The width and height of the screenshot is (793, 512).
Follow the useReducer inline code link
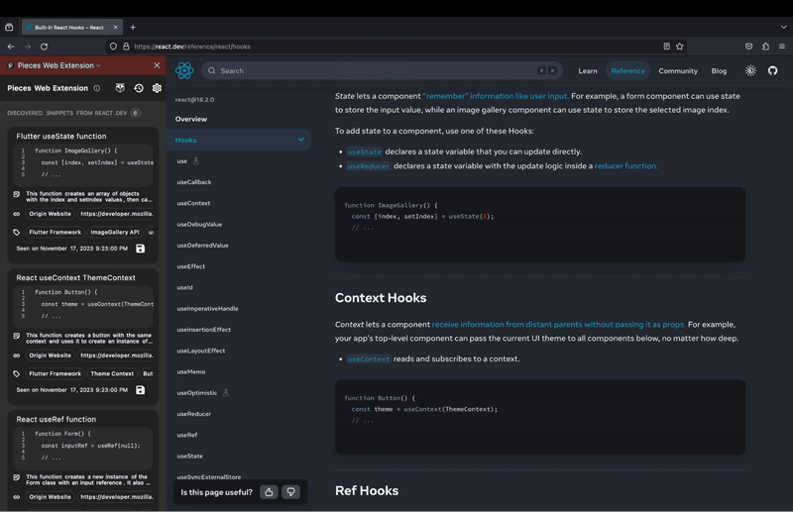point(368,165)
